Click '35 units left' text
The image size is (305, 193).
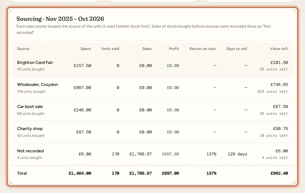[274, 114]
